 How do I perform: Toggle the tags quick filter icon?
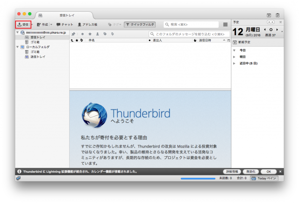pos(105,34)
